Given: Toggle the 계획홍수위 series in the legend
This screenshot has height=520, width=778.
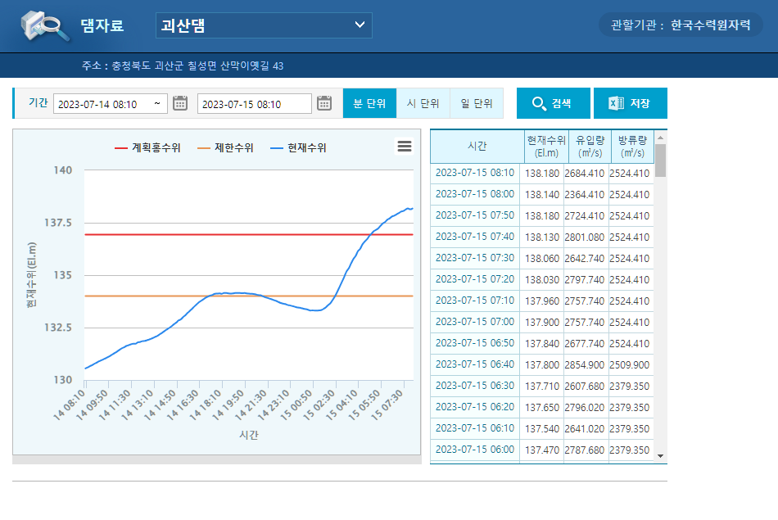Looking at the screenshot, I should (x=147, y=148).
